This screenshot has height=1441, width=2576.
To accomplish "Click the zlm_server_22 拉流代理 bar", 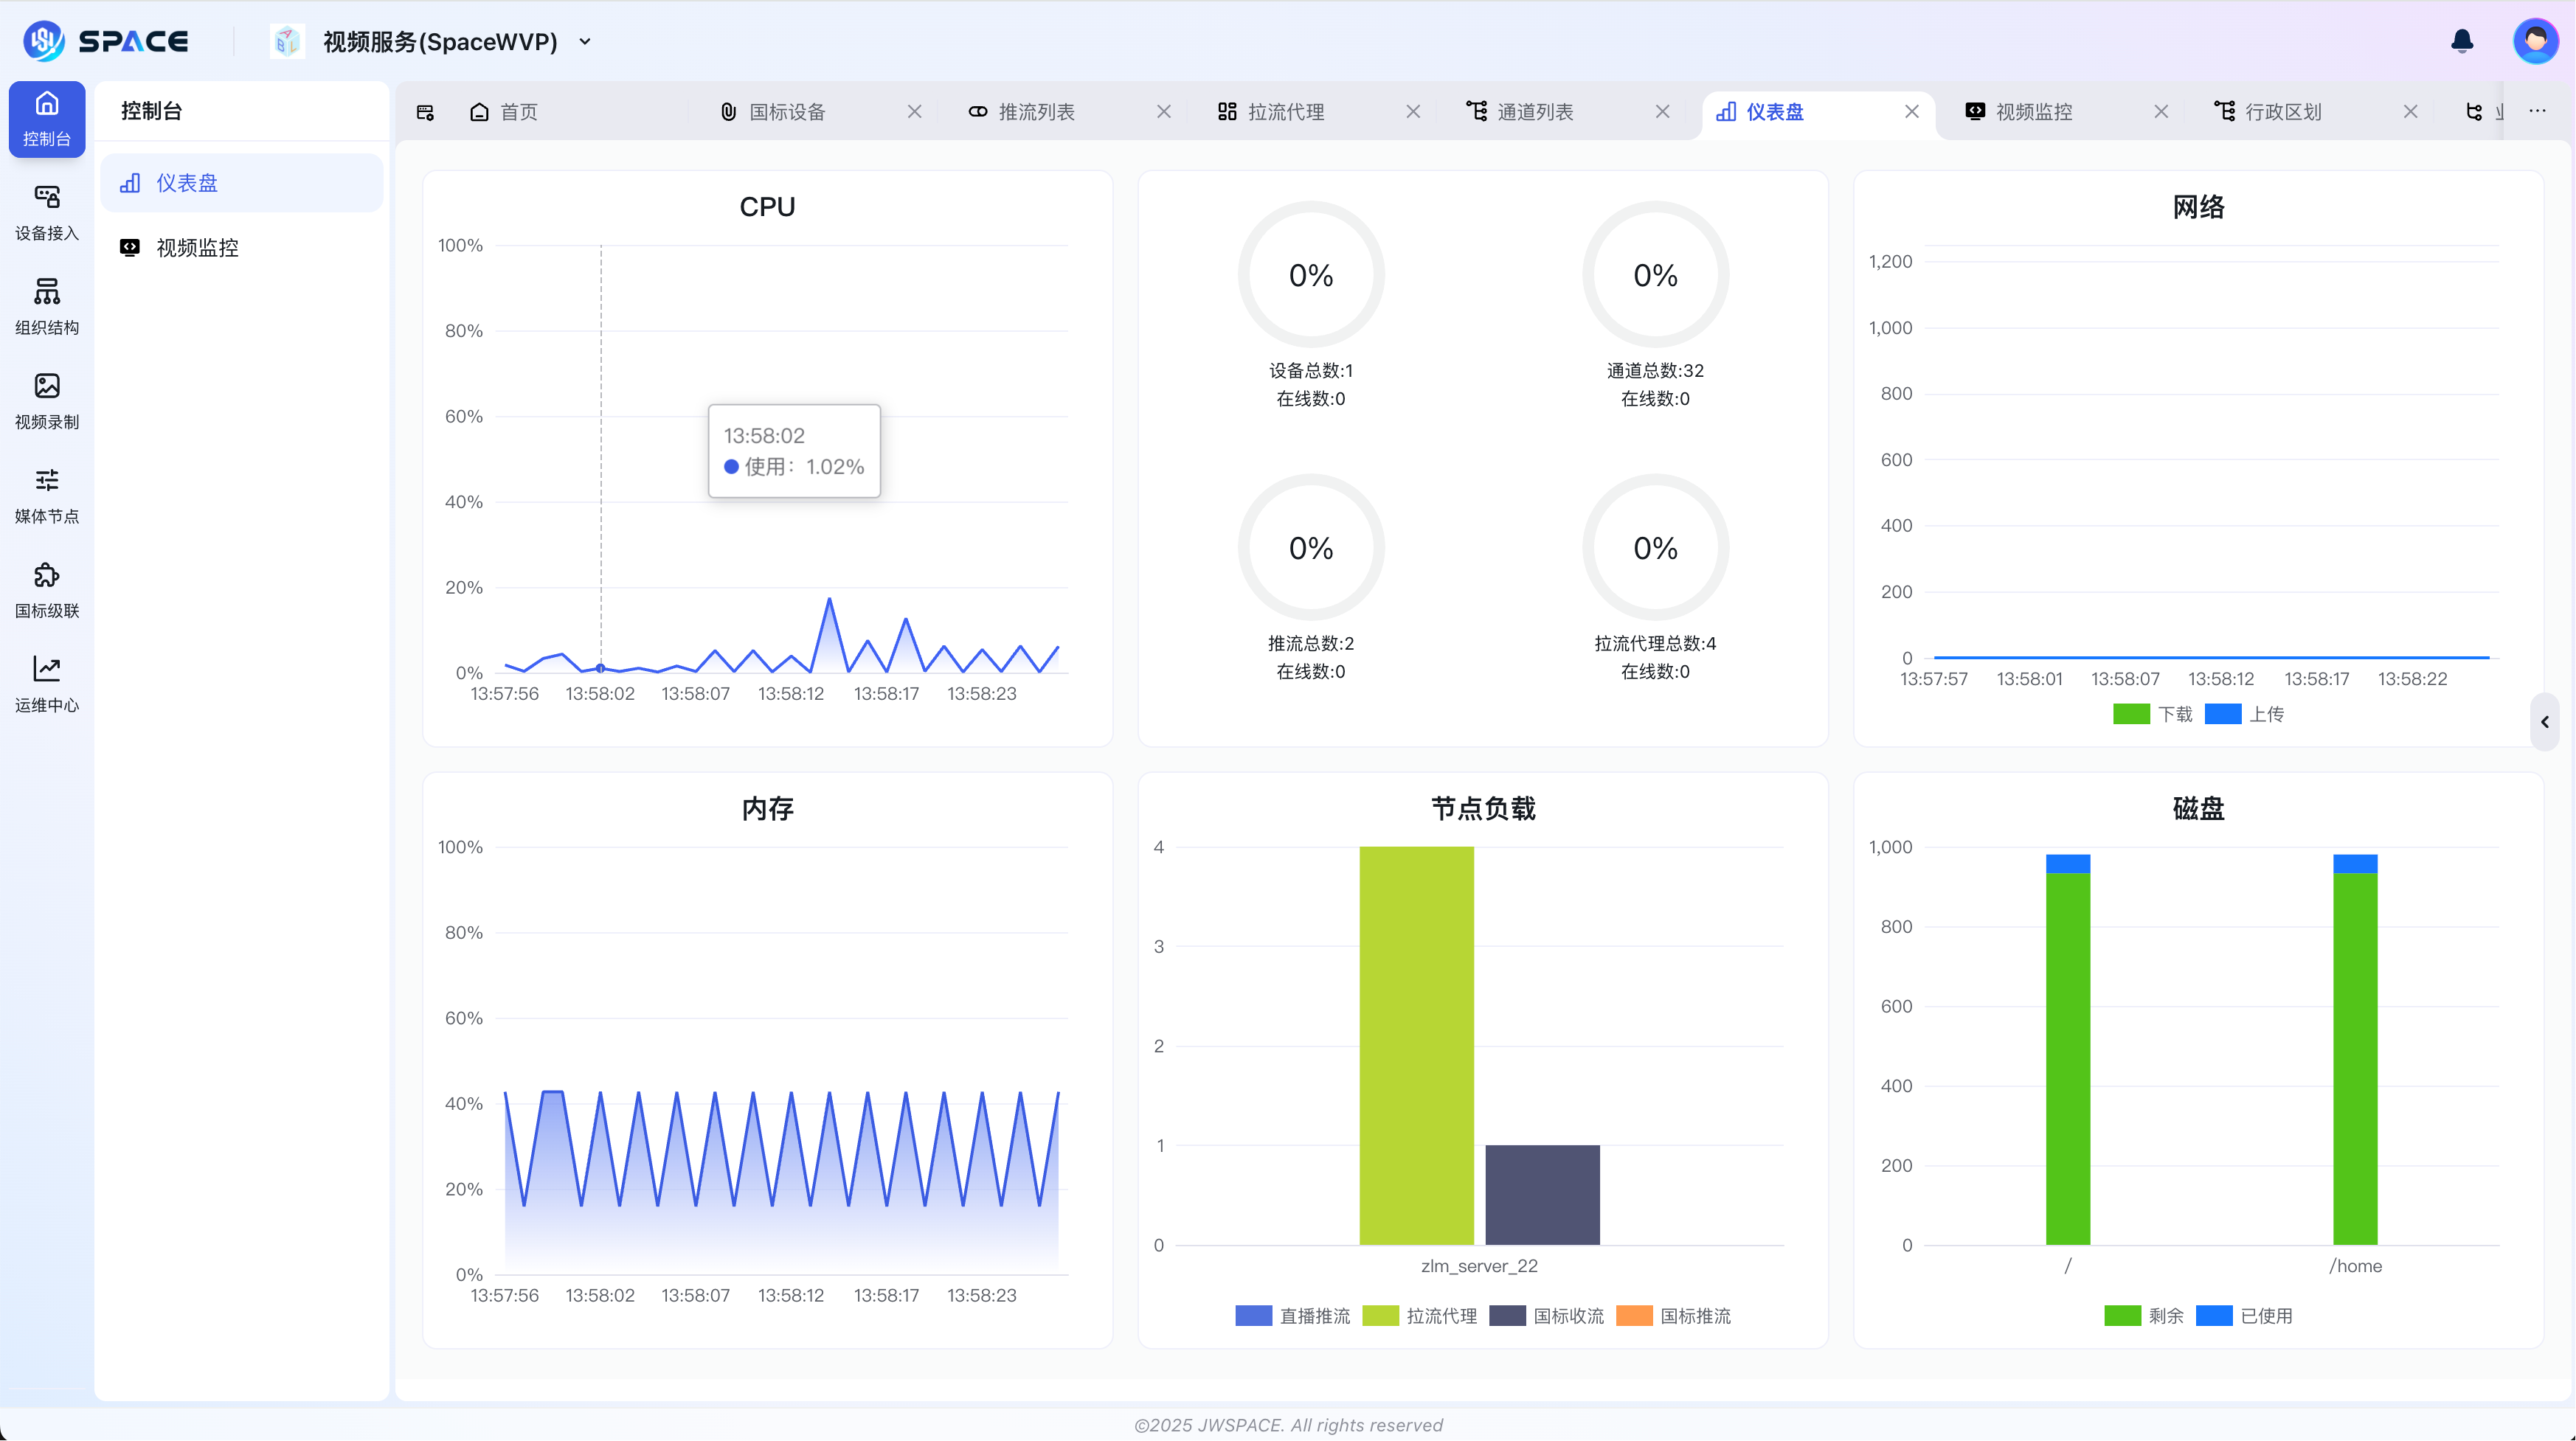I will (x=1416, y=1046).
